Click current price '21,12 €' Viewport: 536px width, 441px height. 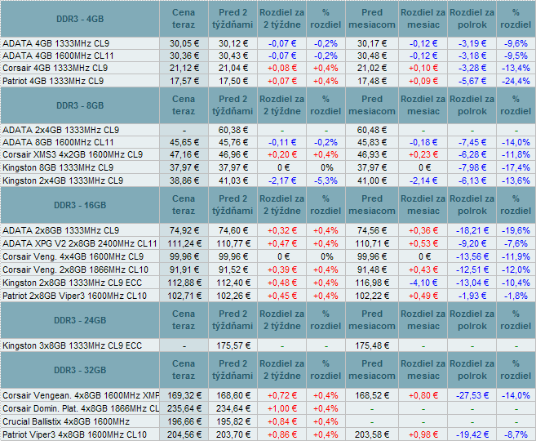[x=184, y=68]
